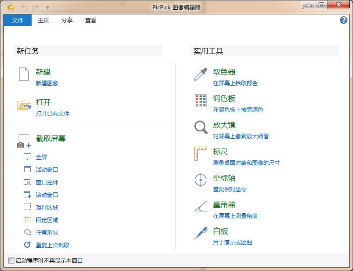Click the new blank image icon

(24, 74)
